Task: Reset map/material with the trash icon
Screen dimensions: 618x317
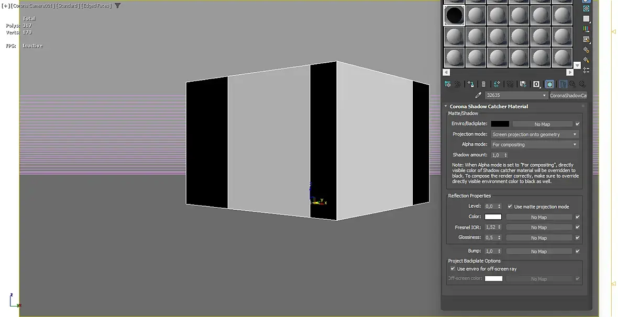Action: tap(483, 84)
